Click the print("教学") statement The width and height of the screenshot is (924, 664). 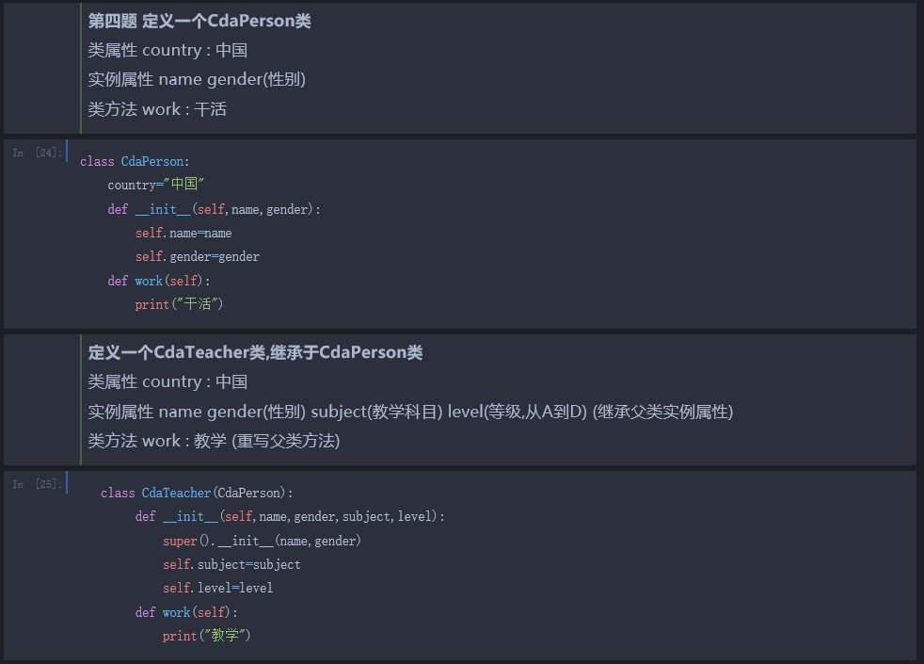[x=206, y=636]
